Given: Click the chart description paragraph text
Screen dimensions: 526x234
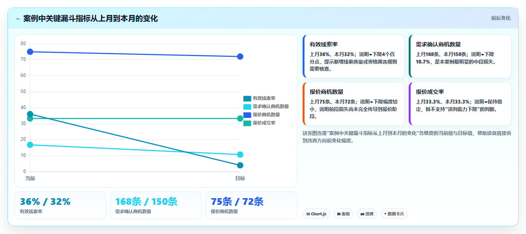Looking at the screenshot, I should click(407, 137).
